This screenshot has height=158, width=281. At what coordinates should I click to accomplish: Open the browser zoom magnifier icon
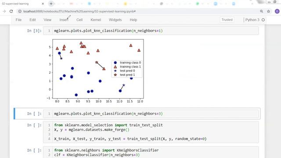pyautogui.click(x=262, y=11)
